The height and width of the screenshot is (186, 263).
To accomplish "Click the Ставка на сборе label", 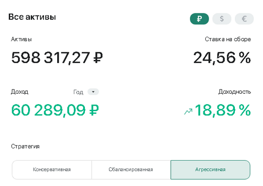I will coord(228,39).
